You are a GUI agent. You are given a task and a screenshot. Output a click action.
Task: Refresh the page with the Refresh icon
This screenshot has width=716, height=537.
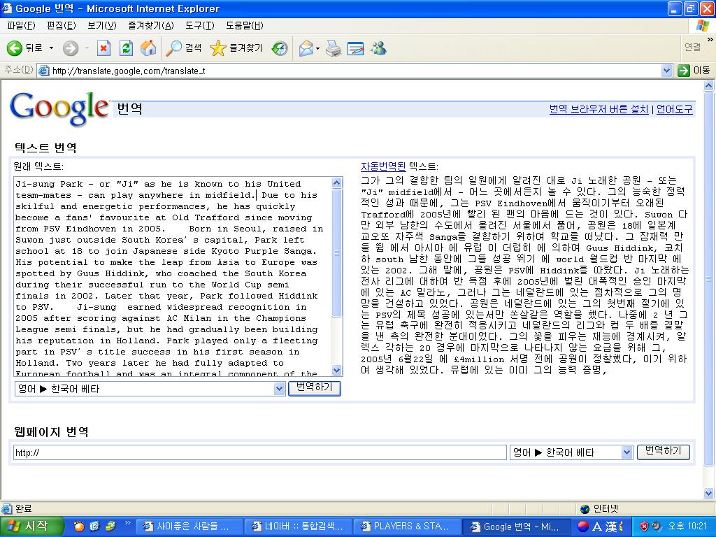point(126,48)
